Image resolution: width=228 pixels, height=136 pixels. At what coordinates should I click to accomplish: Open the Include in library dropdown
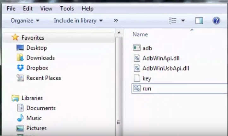tap(78, 20)
